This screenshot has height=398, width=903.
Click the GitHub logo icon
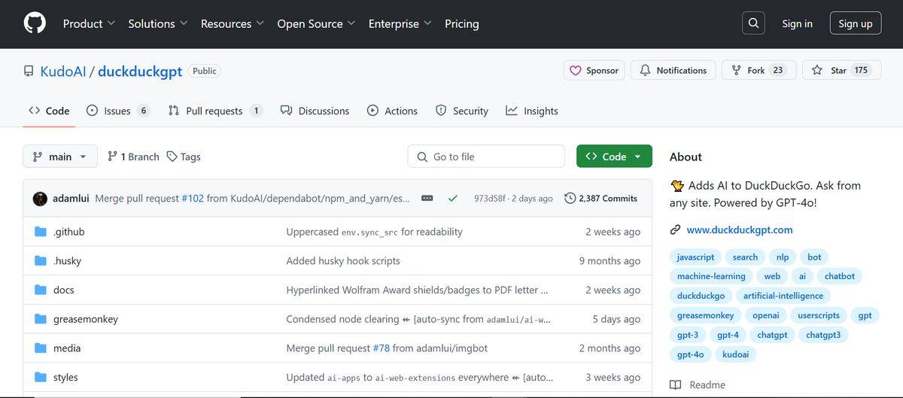coord(35,23)
